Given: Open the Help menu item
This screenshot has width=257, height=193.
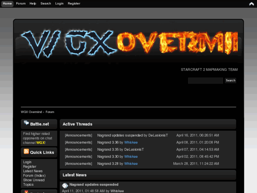Looking at the screenshot, I should pyautogui.click(x=33, y=4).
